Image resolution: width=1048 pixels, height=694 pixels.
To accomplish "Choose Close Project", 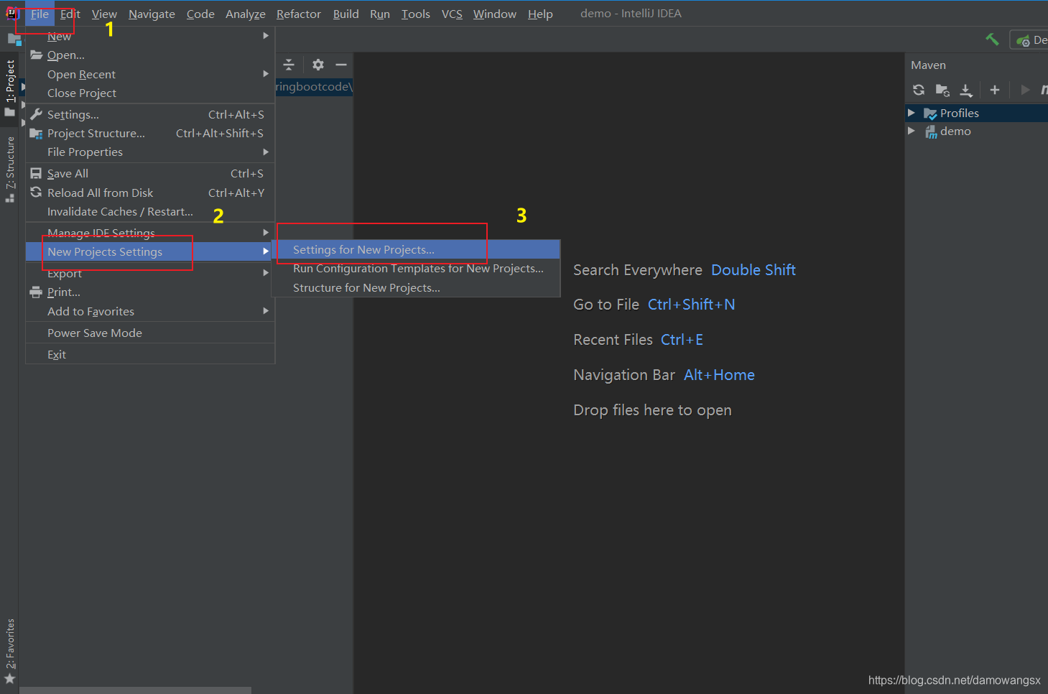I will 150,93.
